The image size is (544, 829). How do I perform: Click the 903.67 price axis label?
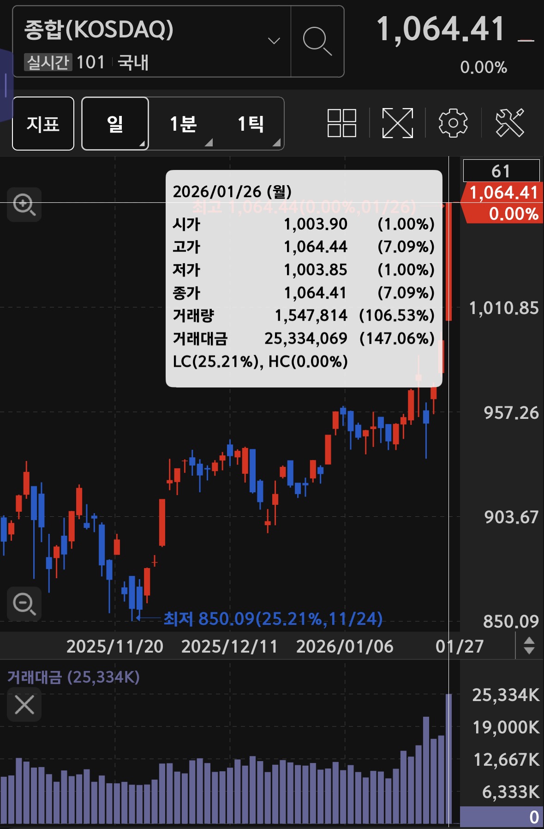coord(511,517)
